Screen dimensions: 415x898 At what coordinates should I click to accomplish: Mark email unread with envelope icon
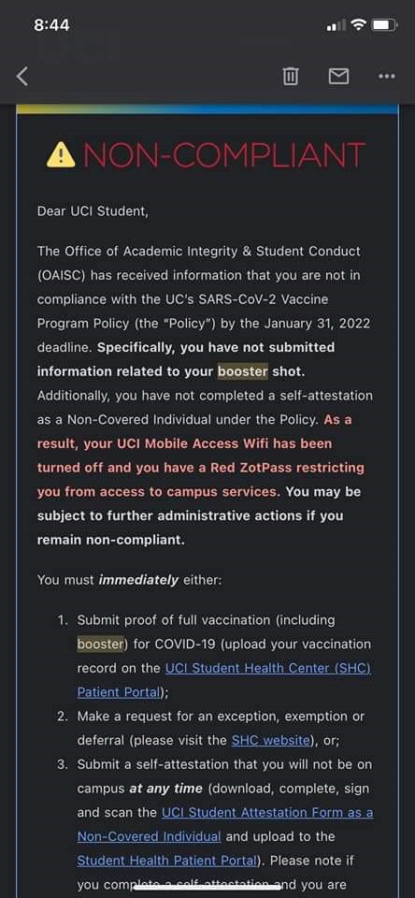(339, 76)
